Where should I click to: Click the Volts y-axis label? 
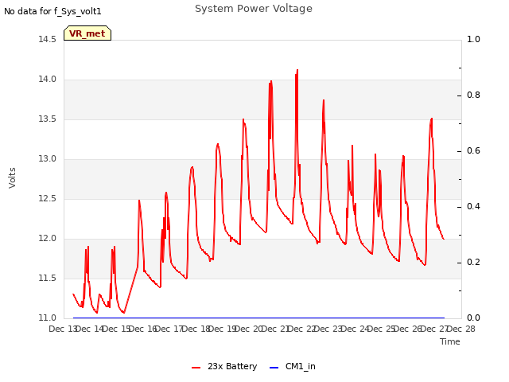point(12,177)
